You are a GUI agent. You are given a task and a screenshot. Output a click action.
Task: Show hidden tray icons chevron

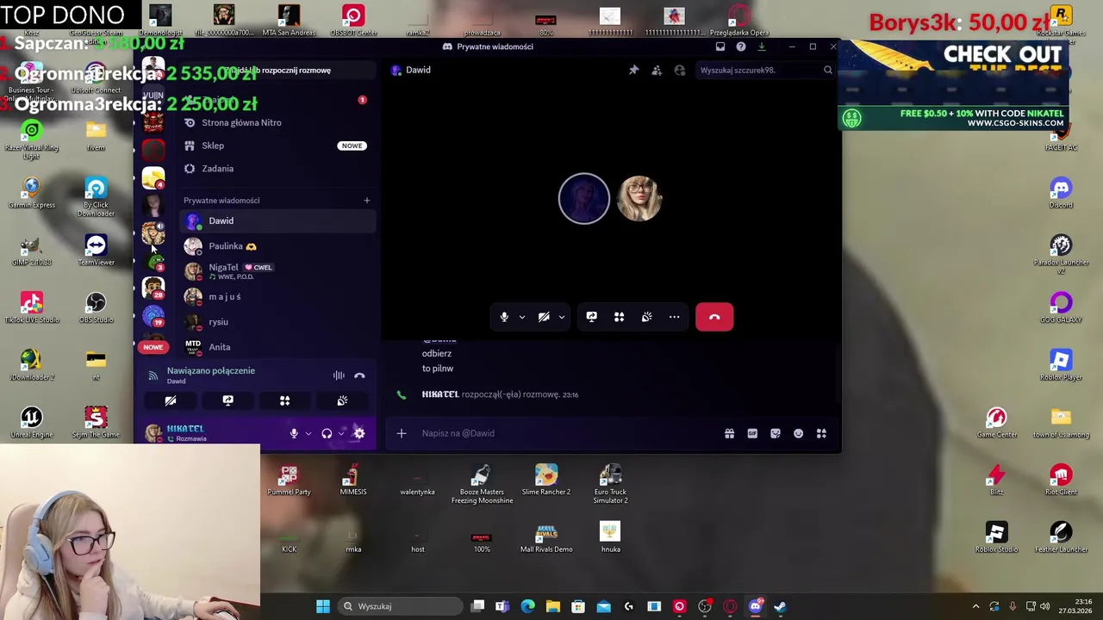pyautogui.click(x=975, y=606)
